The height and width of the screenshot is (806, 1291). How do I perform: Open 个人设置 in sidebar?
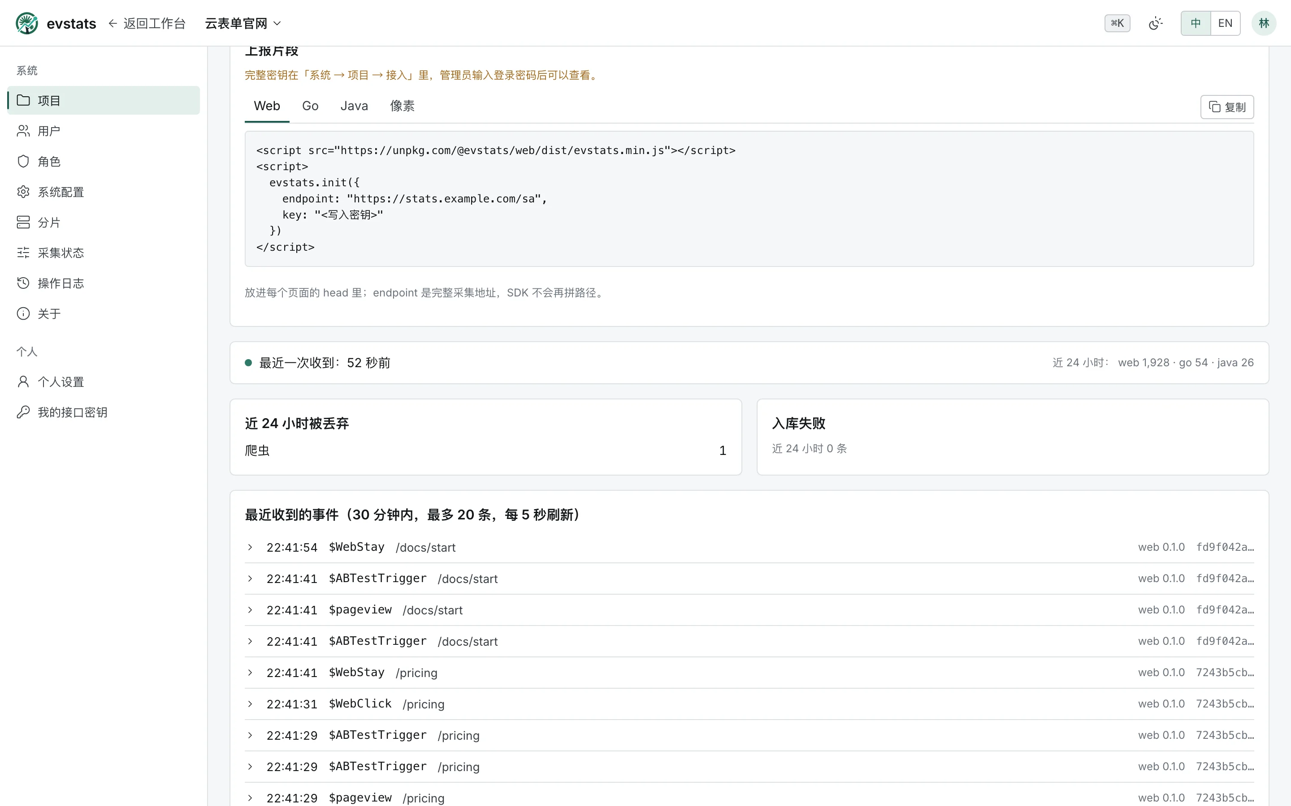[x=104, y=381]
